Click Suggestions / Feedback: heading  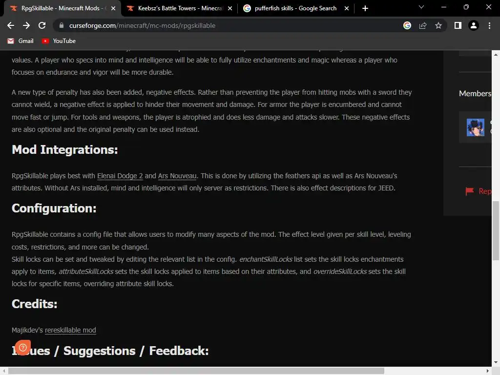(136, 351)
